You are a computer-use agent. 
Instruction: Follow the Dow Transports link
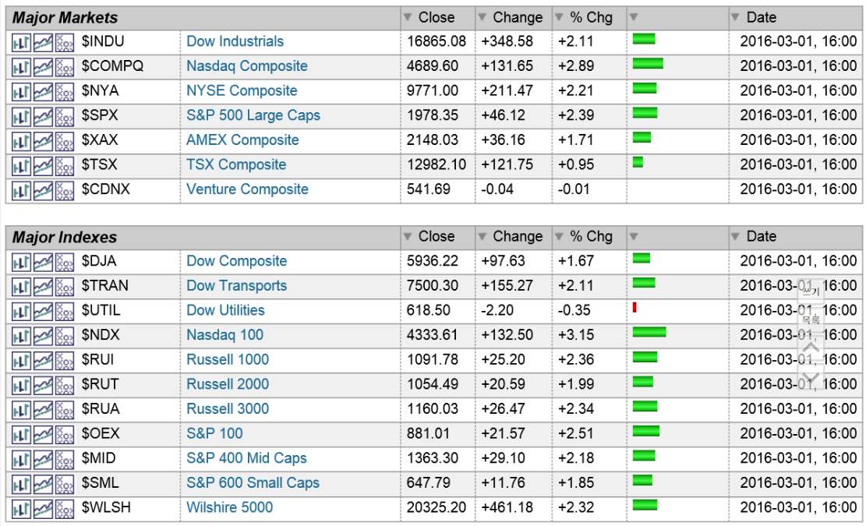(236, 286)
